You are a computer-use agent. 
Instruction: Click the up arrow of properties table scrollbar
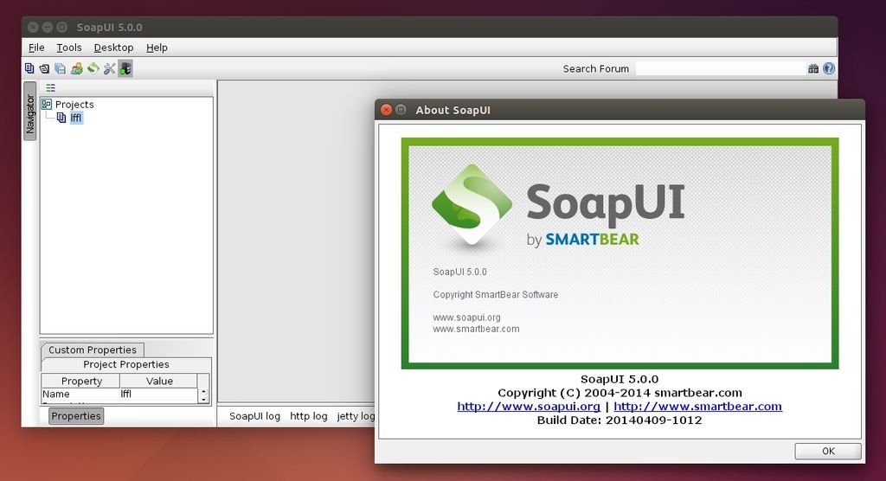(x=203, y=392)
